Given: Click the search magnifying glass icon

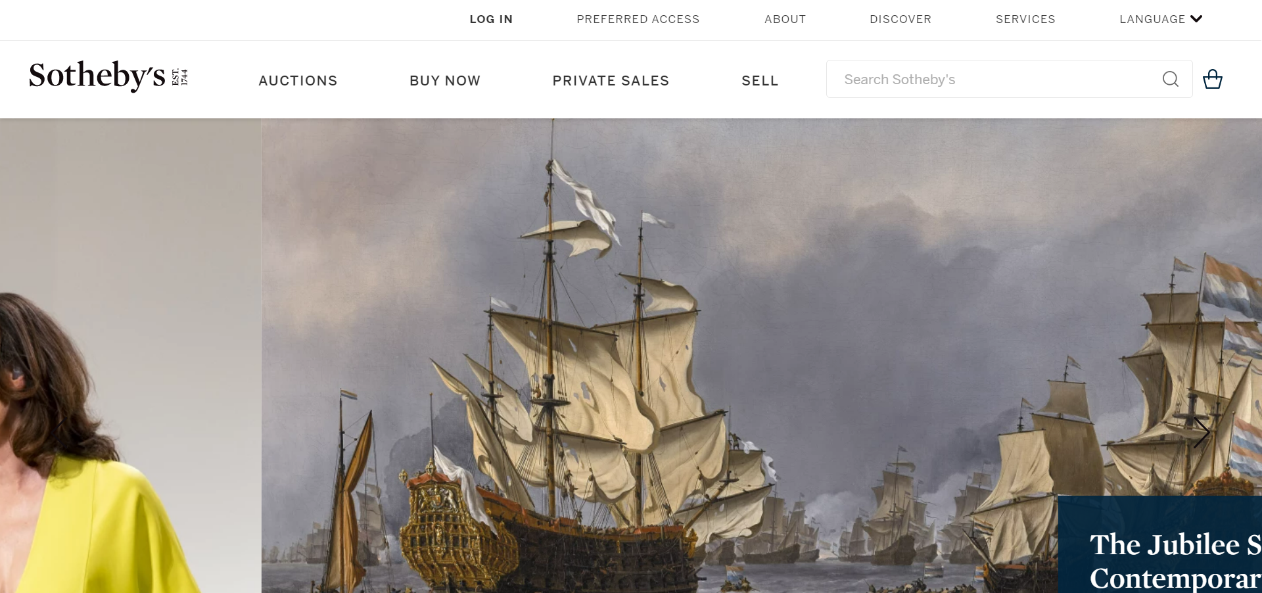Looking at the screenshot, I should click(x=1170, y=79).
